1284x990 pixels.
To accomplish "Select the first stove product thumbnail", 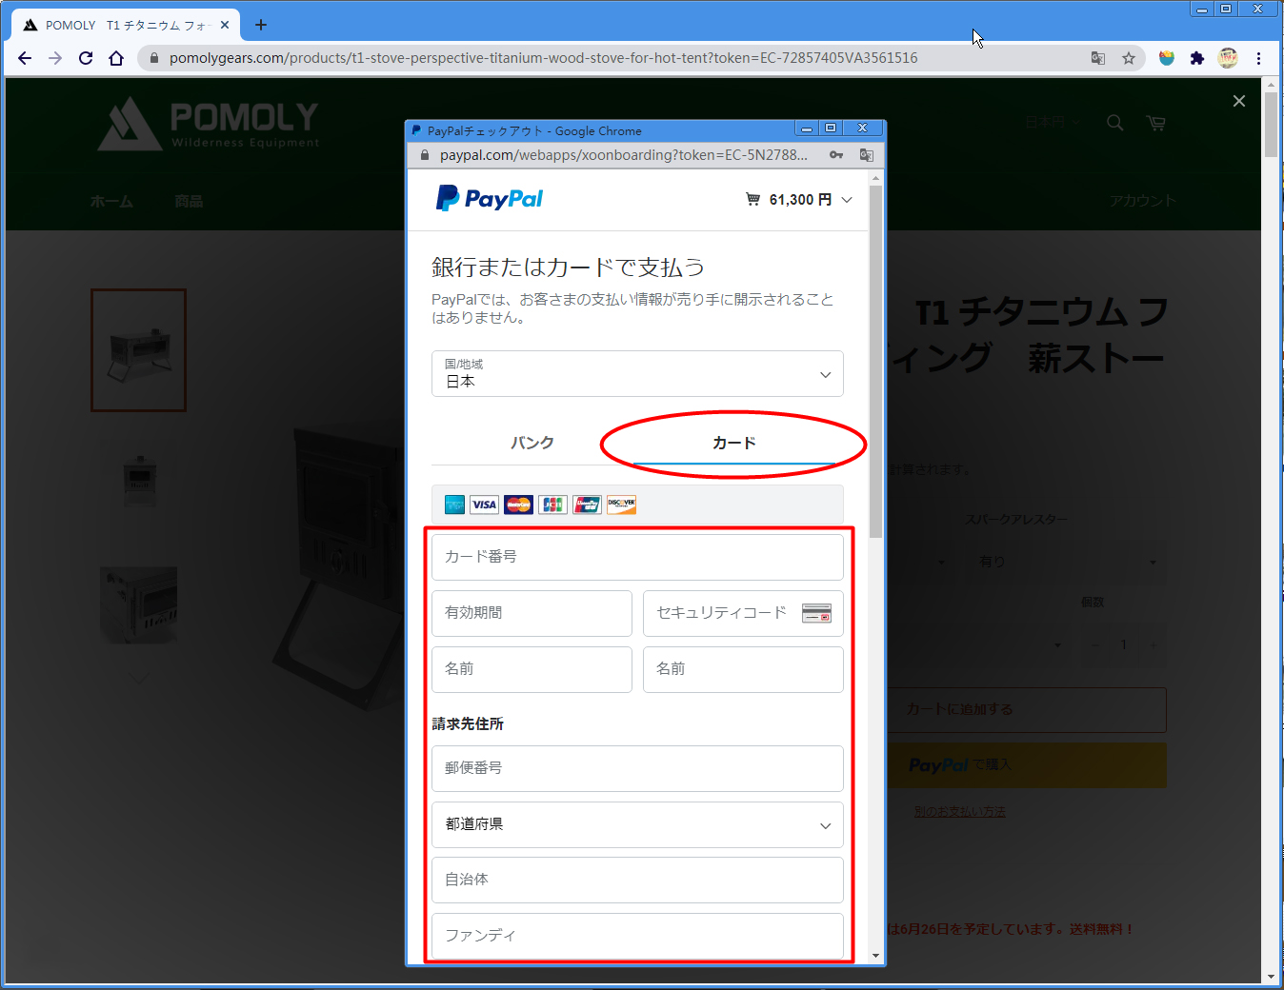I will (138, 350).
